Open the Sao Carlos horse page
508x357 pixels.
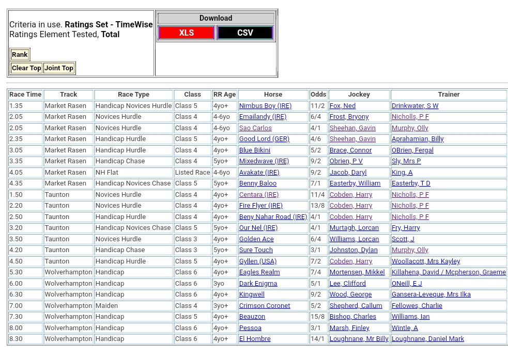tap(255, 128)
